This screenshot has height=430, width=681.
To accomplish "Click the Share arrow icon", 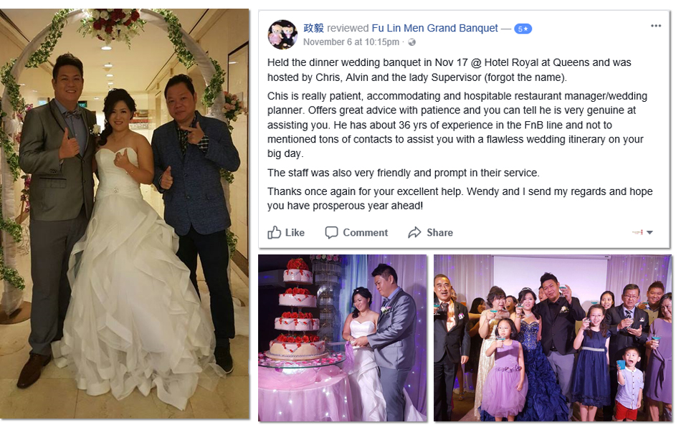I will coord(415,232).
